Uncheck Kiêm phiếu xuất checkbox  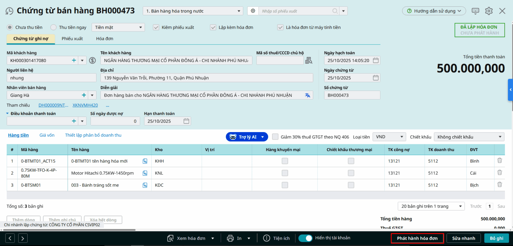click(x=156, y=28)
